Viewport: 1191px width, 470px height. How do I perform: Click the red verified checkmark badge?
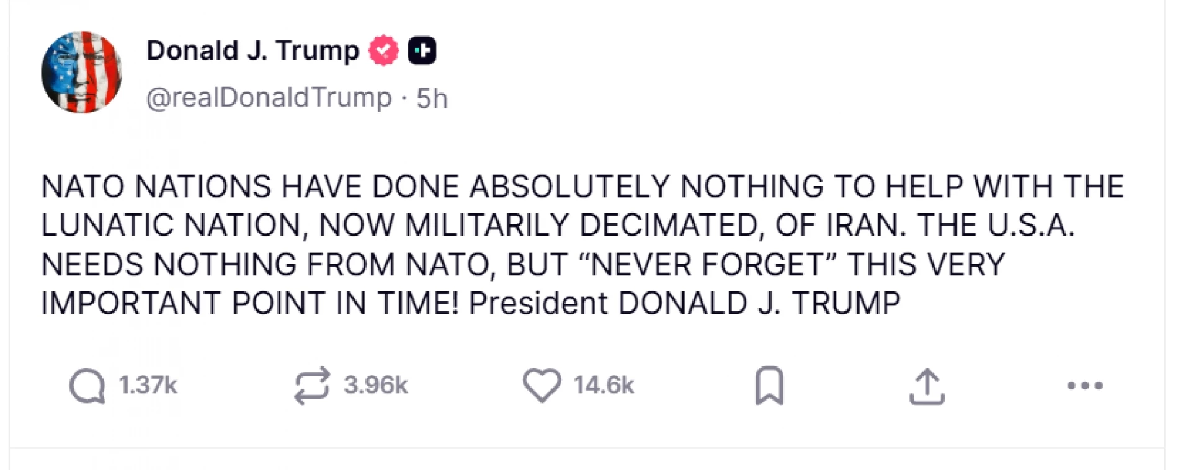384,50
